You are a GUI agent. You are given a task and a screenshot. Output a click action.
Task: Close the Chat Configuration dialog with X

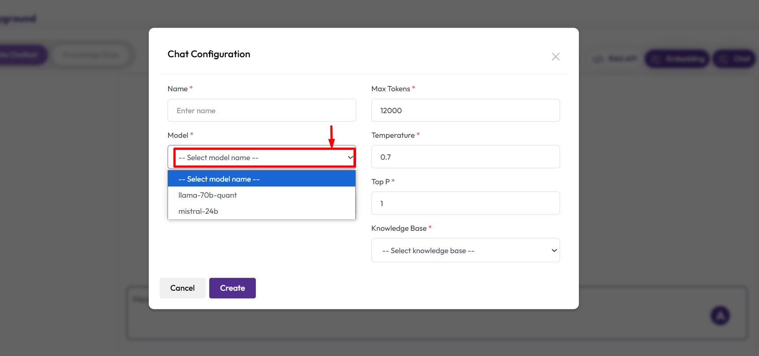[556, 57]
